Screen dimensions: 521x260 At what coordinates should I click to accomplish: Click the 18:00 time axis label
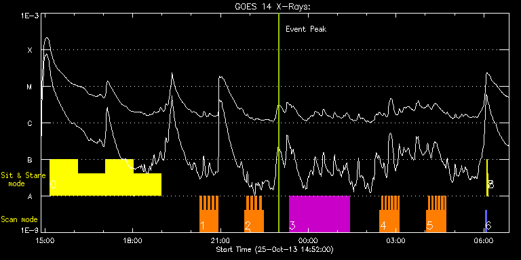[132, 240]
